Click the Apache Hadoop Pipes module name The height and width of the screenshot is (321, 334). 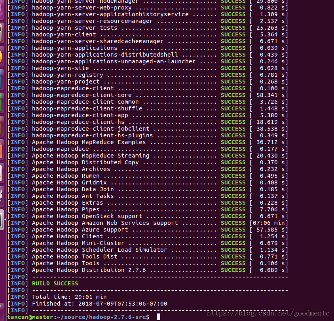coord(66,210)
